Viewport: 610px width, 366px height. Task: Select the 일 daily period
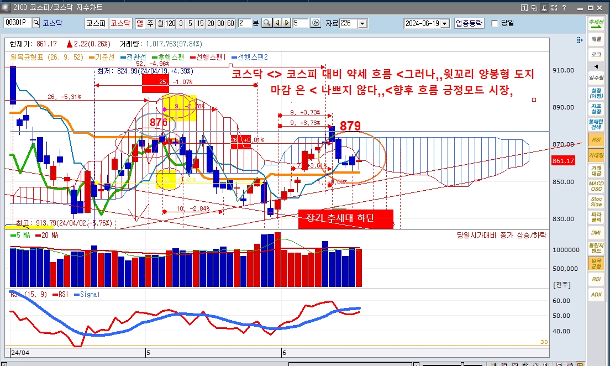point(140,23)
